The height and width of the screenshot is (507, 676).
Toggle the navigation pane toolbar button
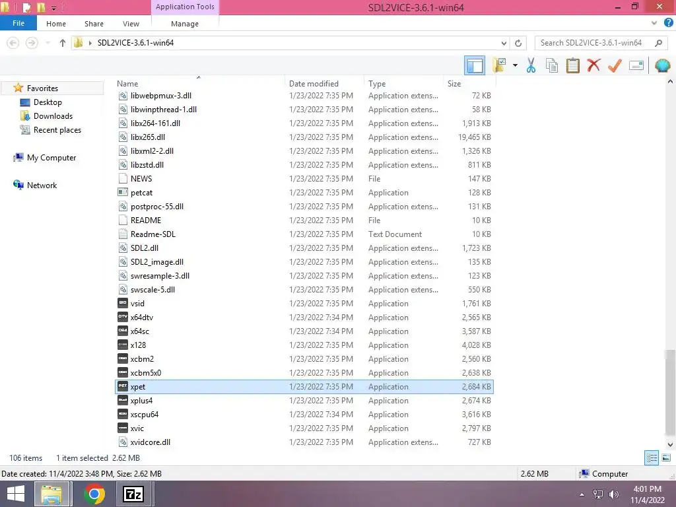(x=475, y=65)
